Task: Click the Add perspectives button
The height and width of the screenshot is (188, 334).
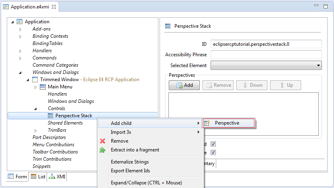Action: point(184,85)
